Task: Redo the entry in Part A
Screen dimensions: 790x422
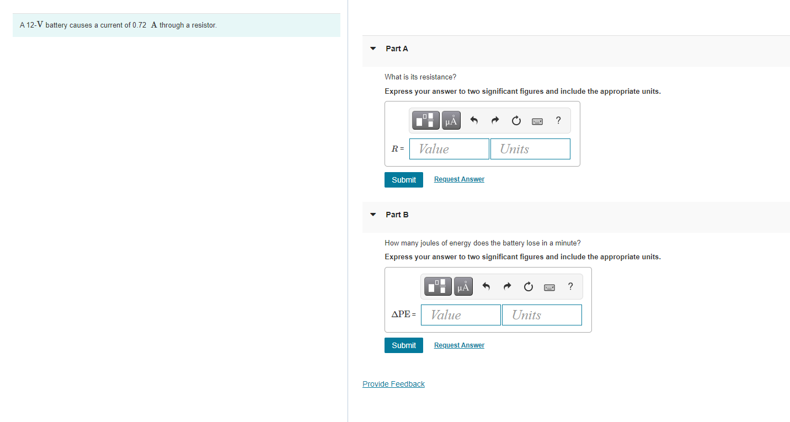Action: pyautogui.click(x=495, y=120)
